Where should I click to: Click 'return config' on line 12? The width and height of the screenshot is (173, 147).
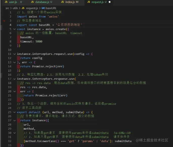31,58
